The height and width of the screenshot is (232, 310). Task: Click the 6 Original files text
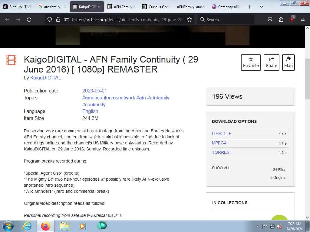coord(278,177)
